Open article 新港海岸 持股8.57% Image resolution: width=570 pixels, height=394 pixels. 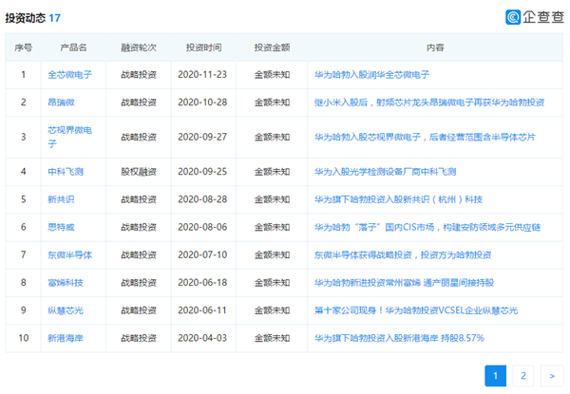(399, 338)
